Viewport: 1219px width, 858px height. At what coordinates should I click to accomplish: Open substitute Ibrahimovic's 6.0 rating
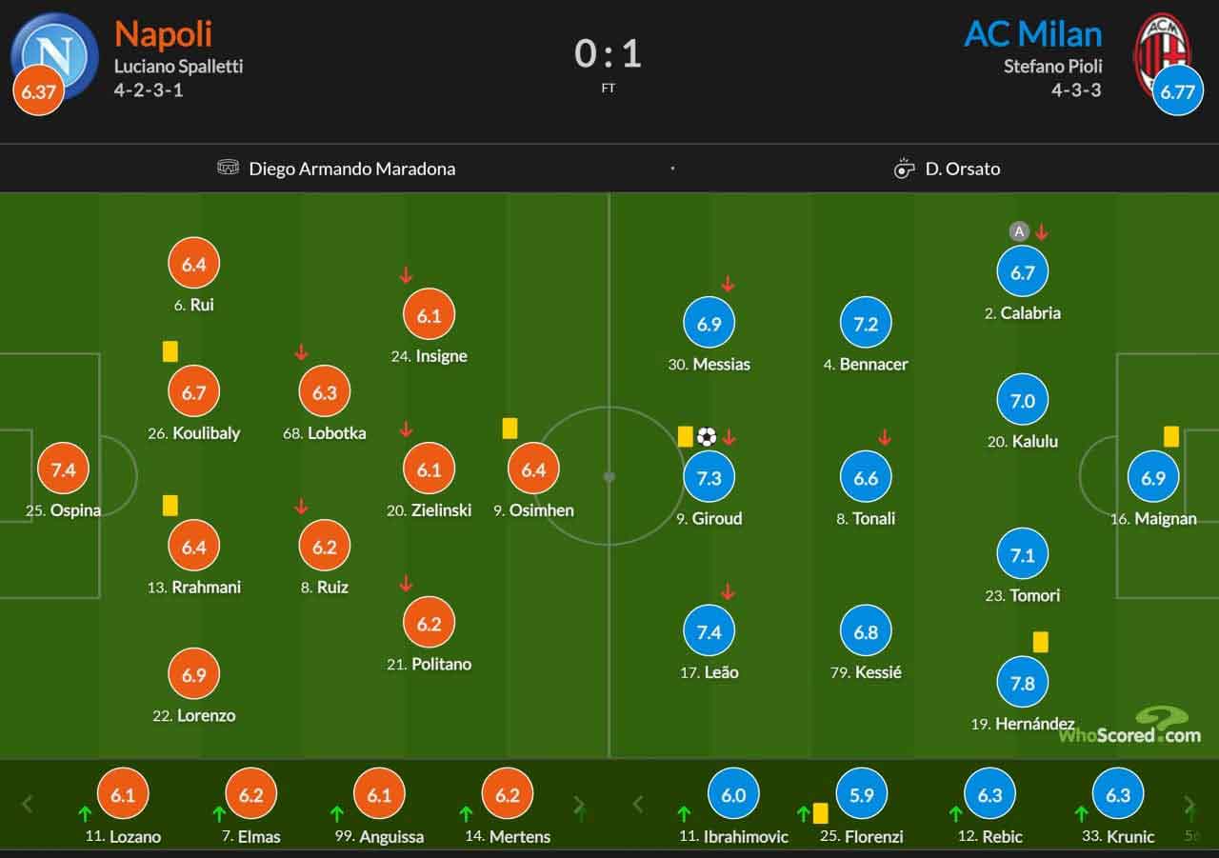click(733, 794)
